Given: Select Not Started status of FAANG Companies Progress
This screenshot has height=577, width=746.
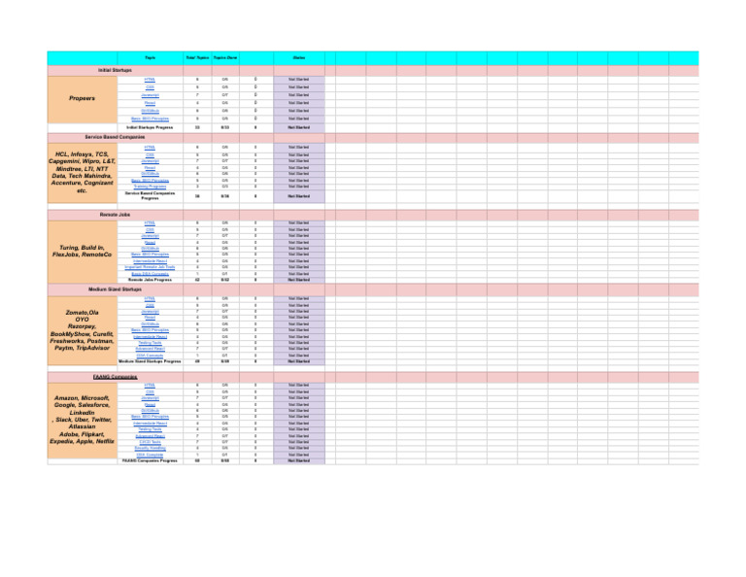Looking at the screenshot, I should (x=299, y=461).
